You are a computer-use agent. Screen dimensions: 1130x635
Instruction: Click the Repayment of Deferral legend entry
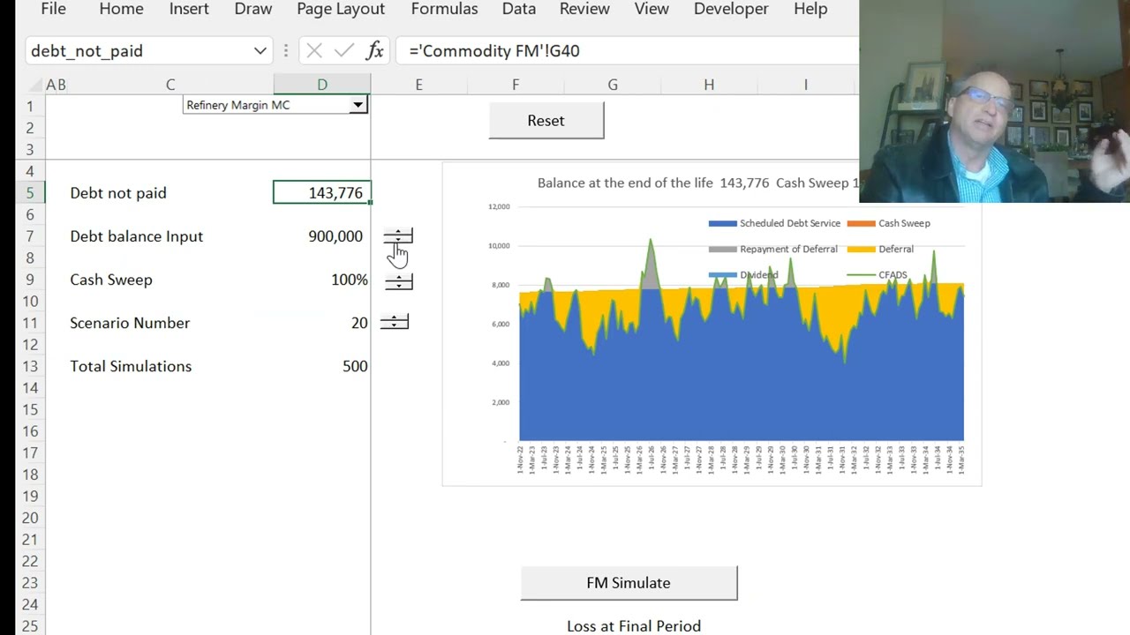pos(773,249)
